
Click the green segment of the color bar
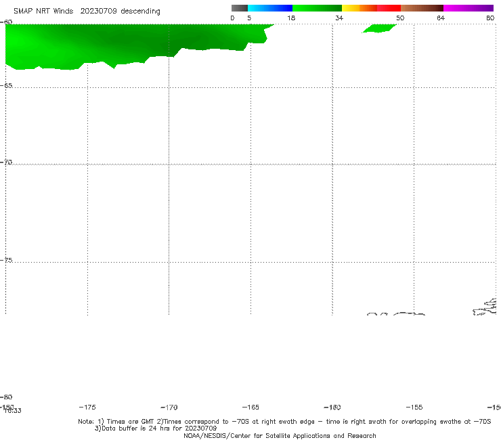(x=317, y=8)
